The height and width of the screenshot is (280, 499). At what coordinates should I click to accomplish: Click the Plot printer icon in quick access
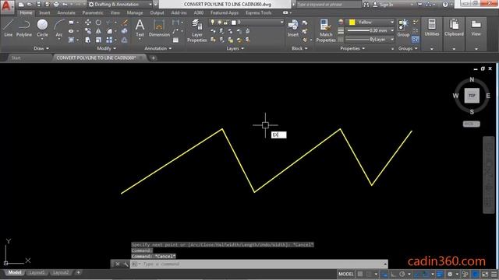pyautogui.click(x=56, y=5)
